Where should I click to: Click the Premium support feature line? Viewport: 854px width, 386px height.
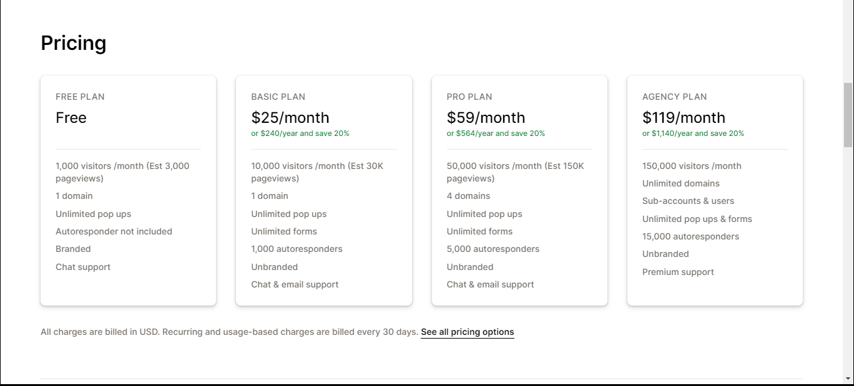(x=678, y=272)
